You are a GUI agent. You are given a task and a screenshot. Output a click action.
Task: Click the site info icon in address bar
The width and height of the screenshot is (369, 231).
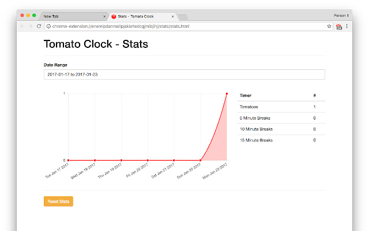(48, 27)
